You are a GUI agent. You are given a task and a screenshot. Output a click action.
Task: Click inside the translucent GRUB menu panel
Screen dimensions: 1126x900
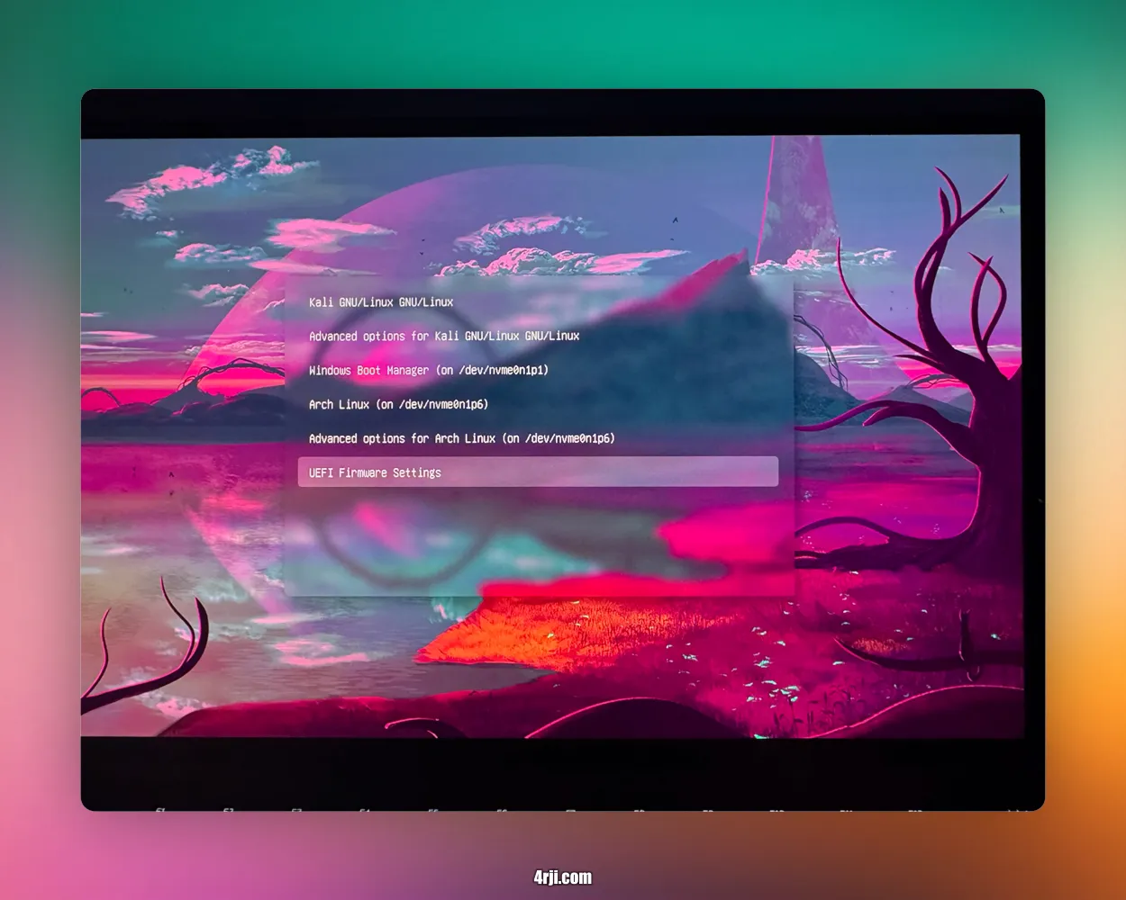(540, 540)
